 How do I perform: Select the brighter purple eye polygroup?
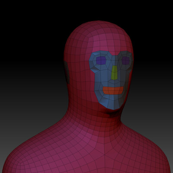tap(101, 61)
